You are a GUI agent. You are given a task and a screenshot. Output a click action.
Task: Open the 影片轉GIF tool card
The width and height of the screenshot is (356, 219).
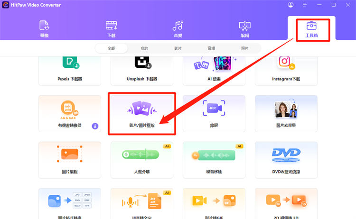point(214,203)
